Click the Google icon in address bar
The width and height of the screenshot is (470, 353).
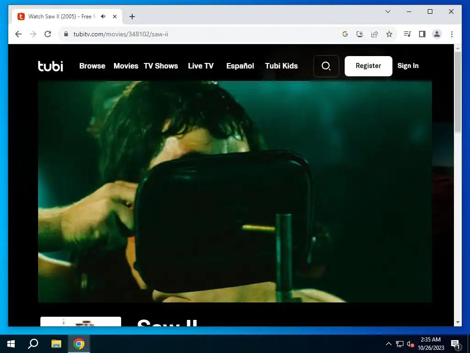click(345, 34)
